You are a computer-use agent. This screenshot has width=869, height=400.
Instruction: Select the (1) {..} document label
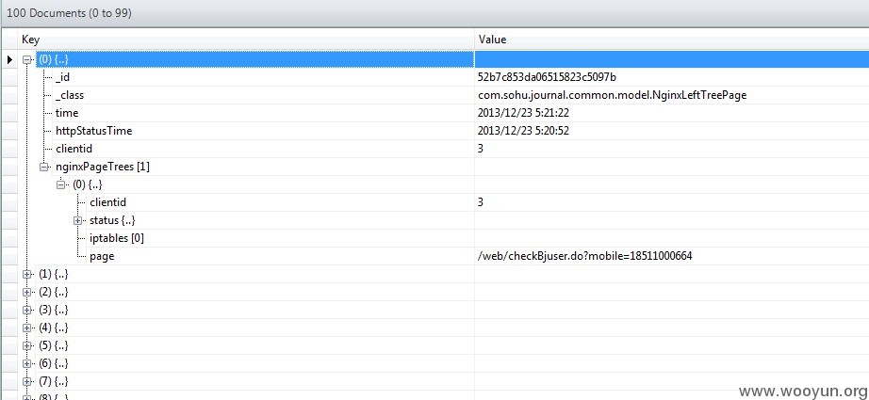tap(54, 274)
